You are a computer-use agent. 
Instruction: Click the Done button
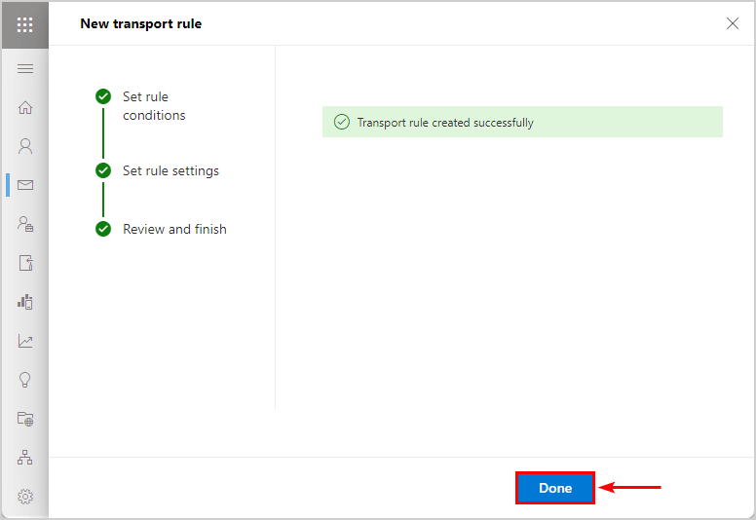(x=555, y=488)
